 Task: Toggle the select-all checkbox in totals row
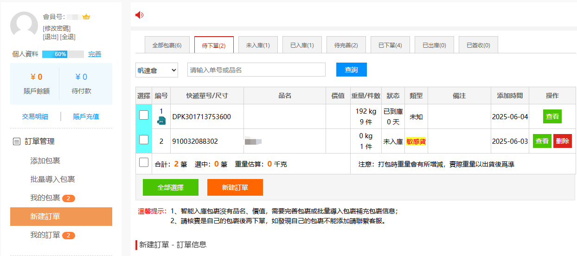click(x=144, y=162)
